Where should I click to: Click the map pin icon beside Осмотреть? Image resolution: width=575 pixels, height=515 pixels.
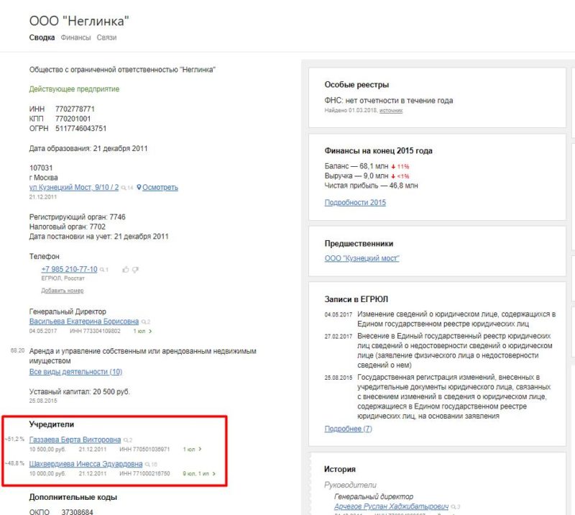[x=139, y=188]
